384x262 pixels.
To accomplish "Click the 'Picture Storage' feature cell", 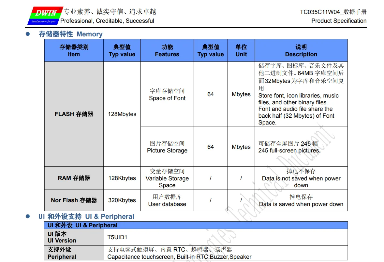I will coord(167,147).
